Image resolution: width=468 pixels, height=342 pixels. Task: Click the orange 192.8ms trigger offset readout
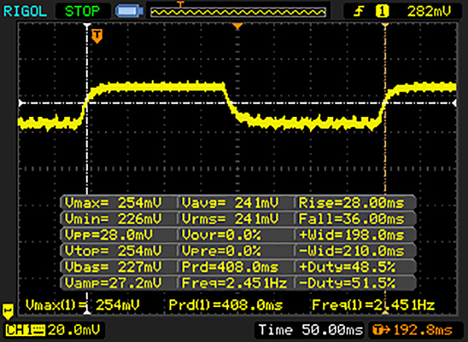click(423, 330)
